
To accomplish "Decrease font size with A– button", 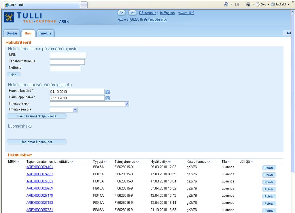I will pyautogui.click(x=133, y=13).
